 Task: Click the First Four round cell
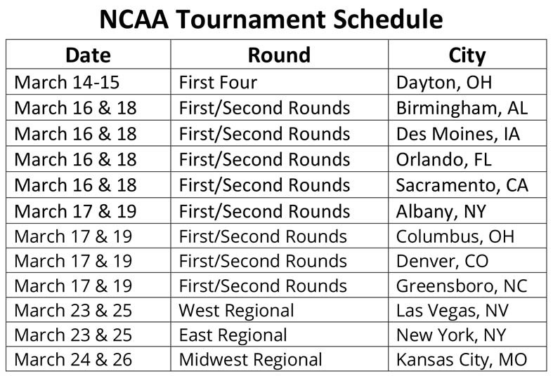point(280,81)
